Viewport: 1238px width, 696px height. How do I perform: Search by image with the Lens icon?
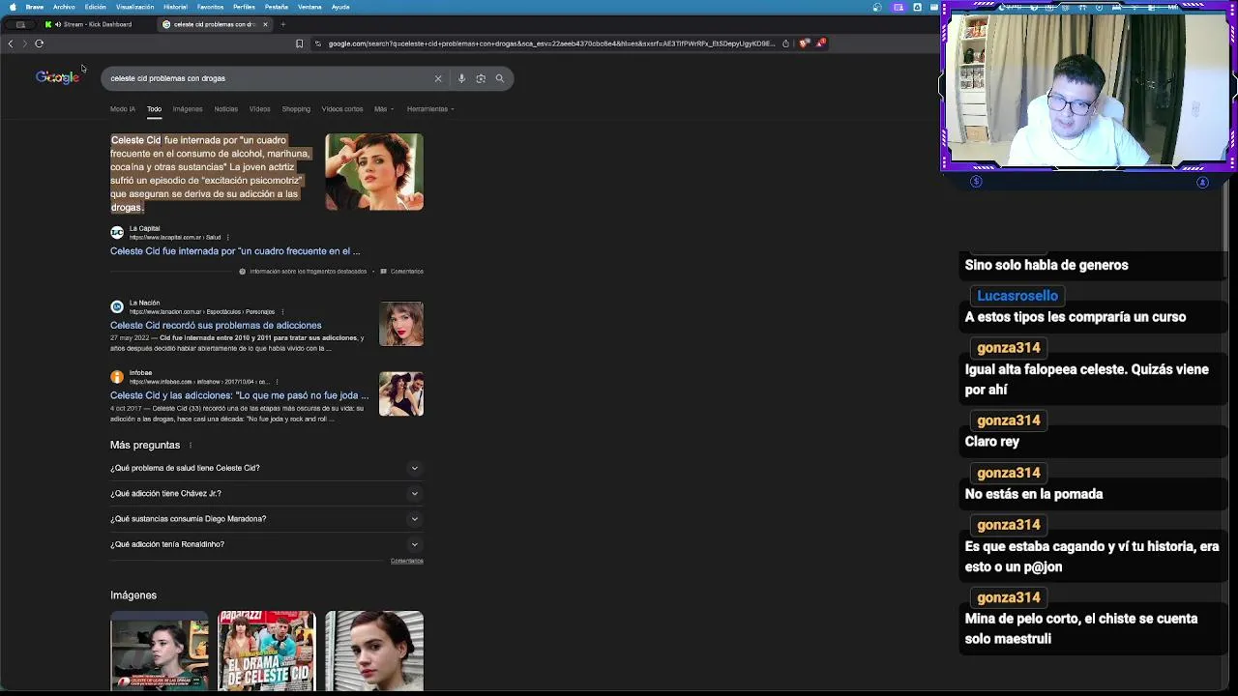[x=481, y=78]
